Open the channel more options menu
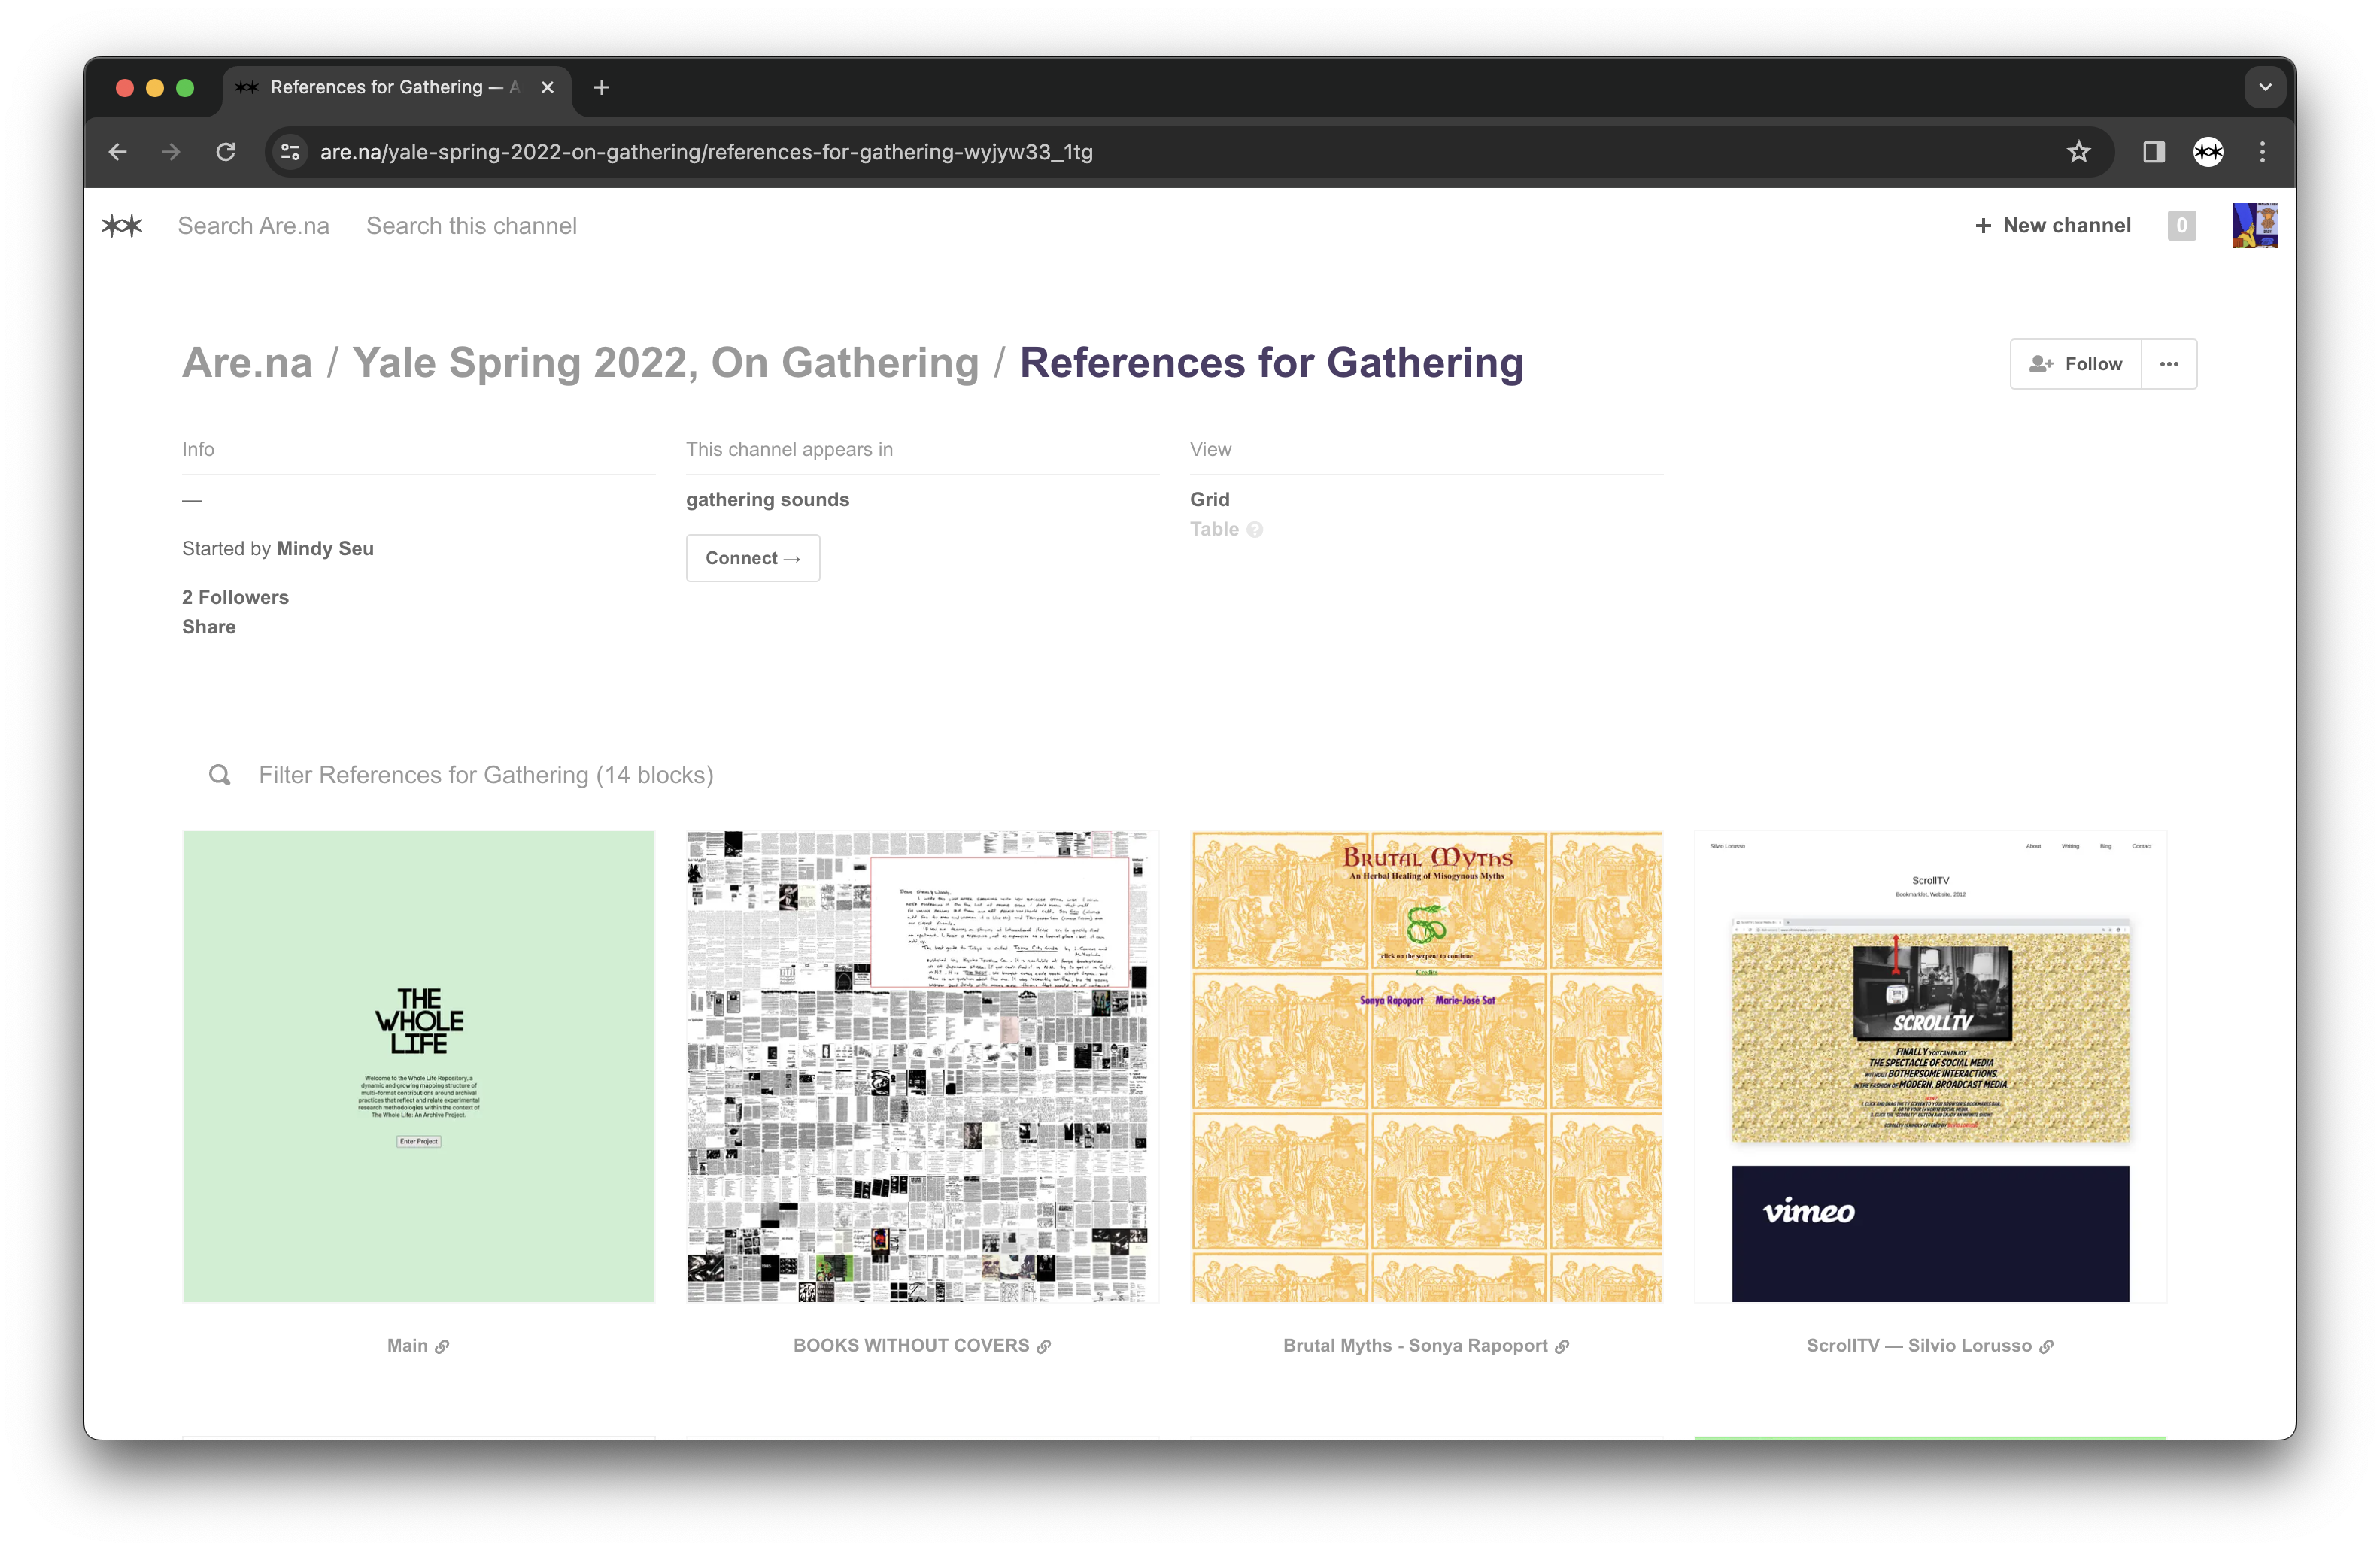 pyautogui.click(x=2168, y=364)
